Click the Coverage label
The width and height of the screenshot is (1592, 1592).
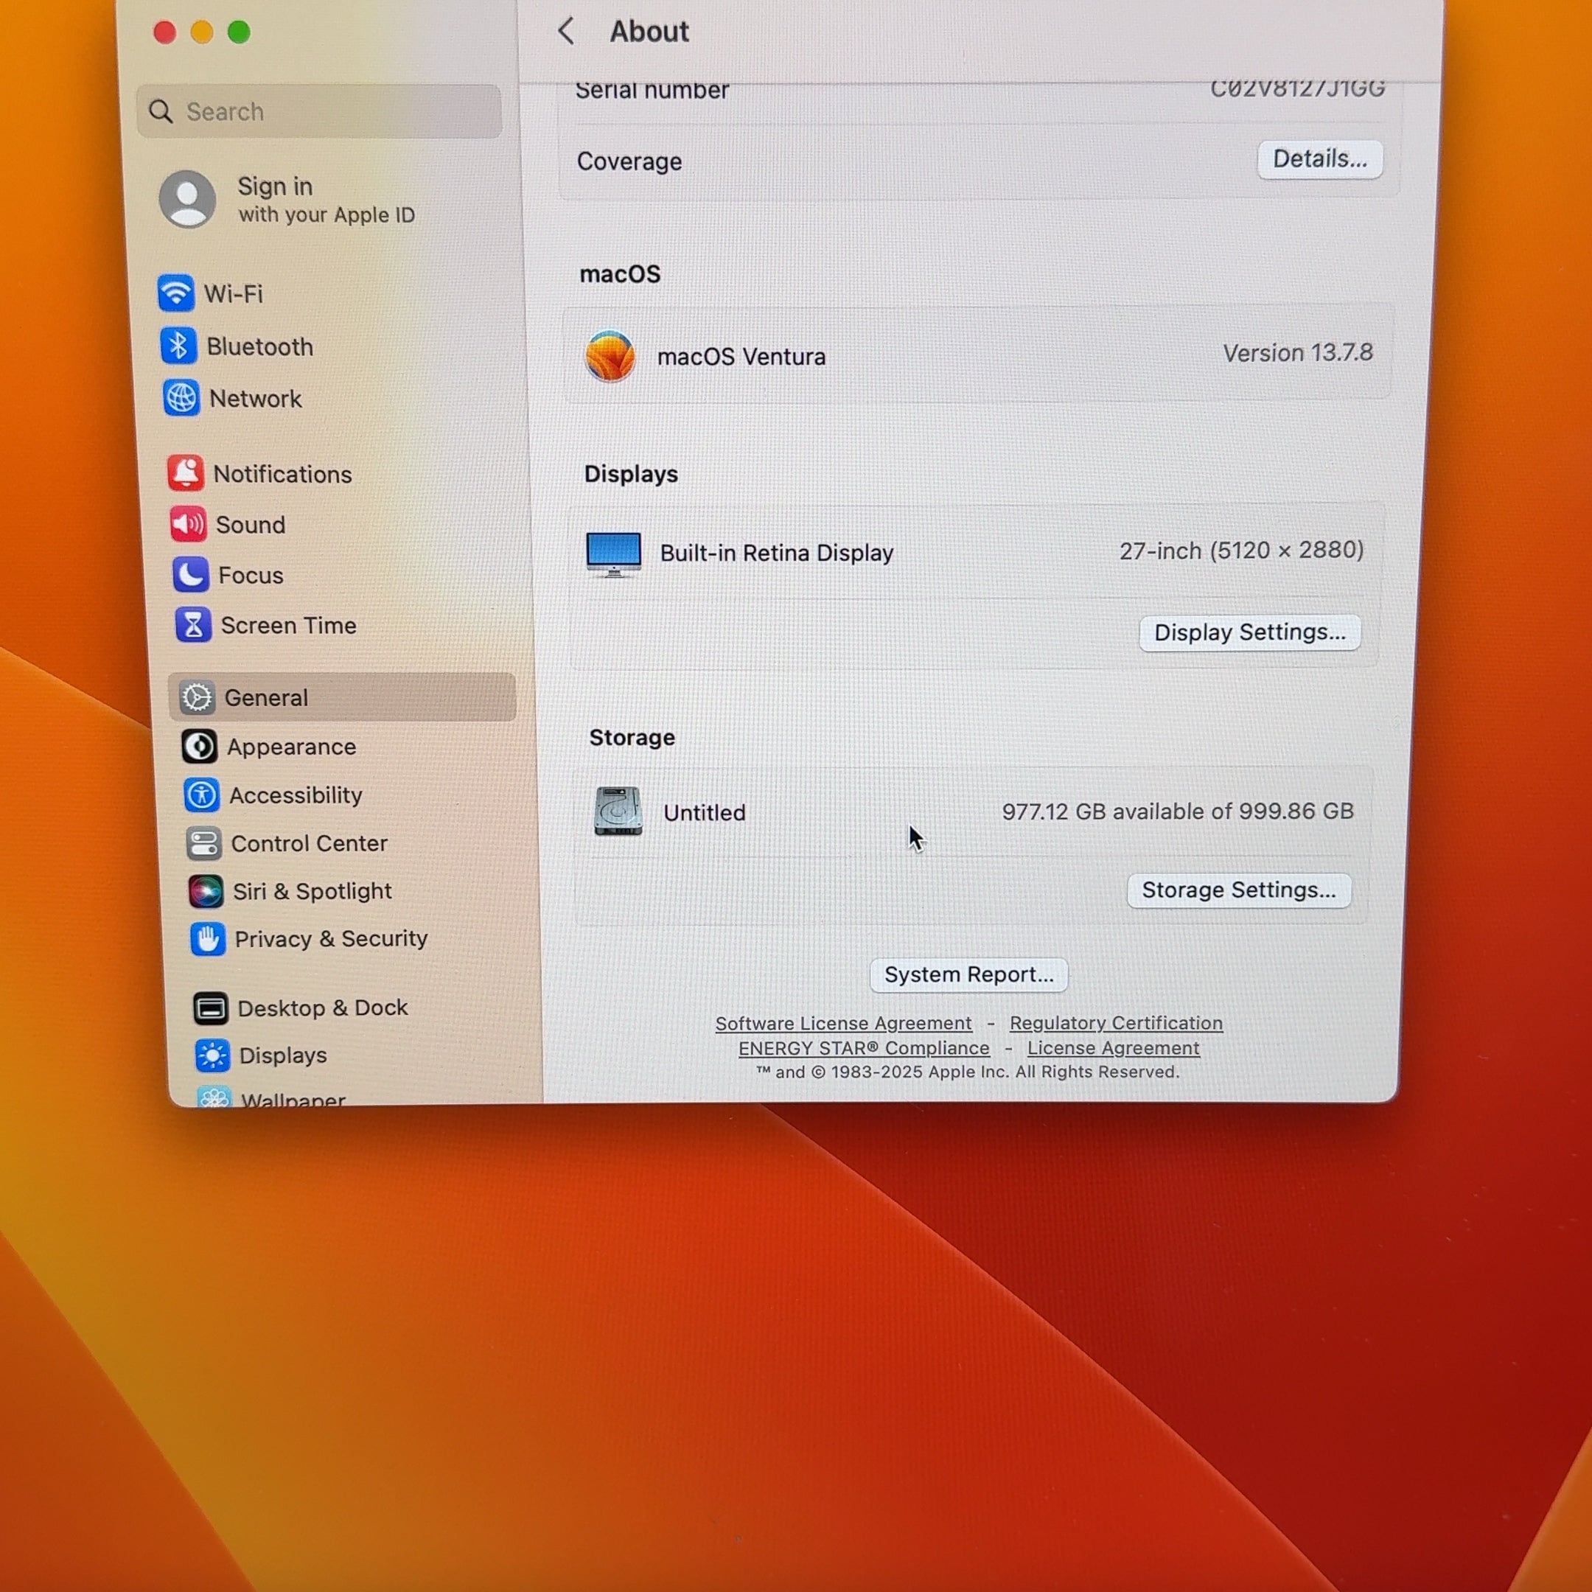point(629,161)
